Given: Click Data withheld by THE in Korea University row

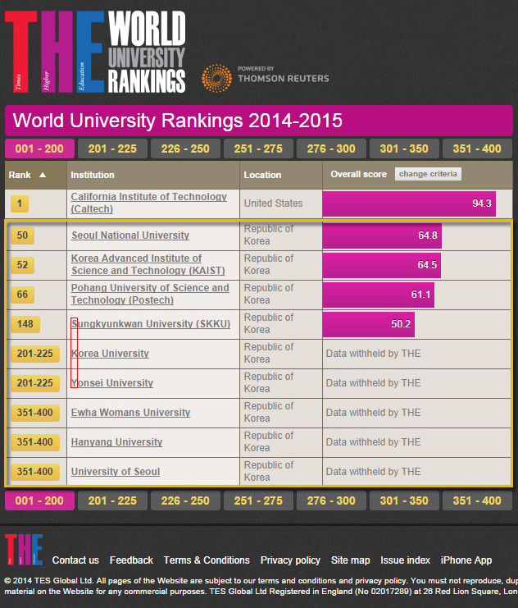Looking at the screenshot, I should [x=373, y=354].
